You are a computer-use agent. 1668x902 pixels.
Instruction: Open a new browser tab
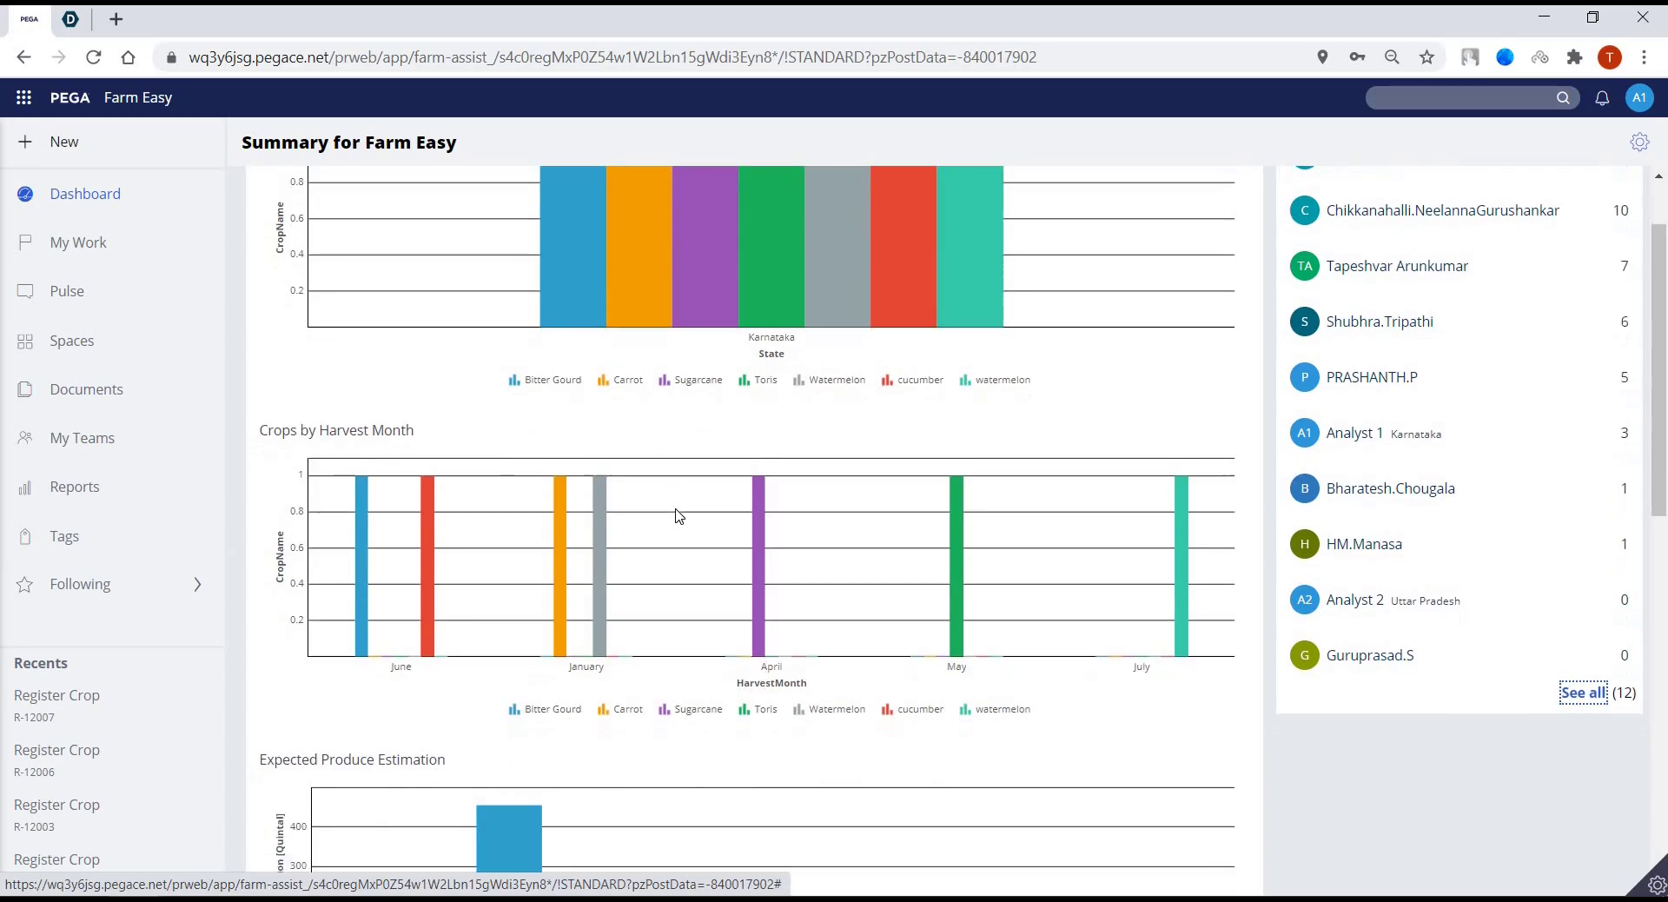tap(116, 19)
